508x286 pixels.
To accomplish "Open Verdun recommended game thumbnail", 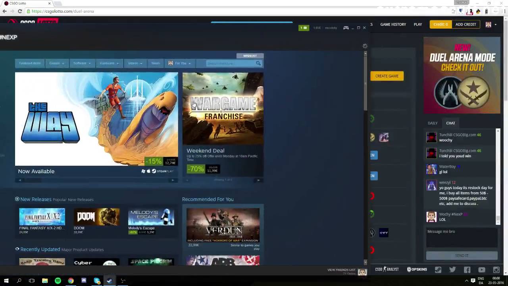I will point(223,225).
